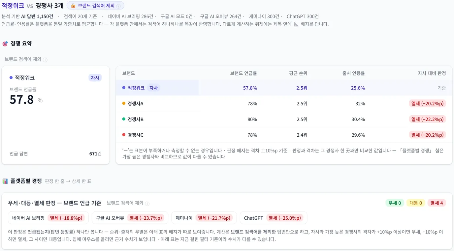Click the 열세 (−20.2%p) badge in the 경쟁사A row

(428, 103)
